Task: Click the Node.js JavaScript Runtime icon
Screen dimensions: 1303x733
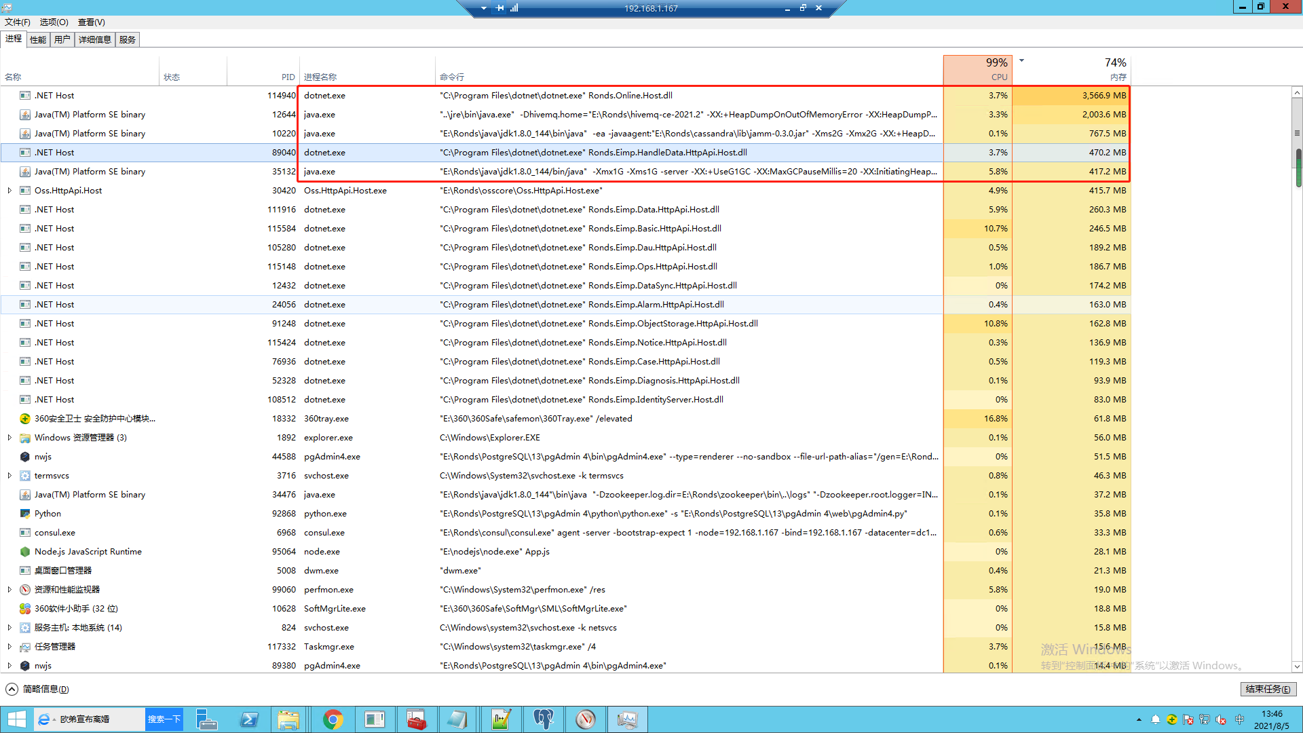Action: pyautogui.click(x=25, y=552)
